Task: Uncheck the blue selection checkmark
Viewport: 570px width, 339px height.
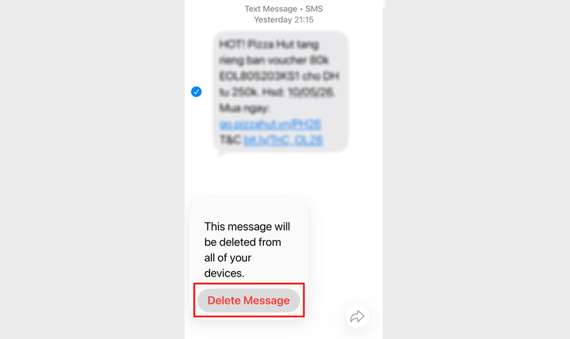Action: coord(196,92)
